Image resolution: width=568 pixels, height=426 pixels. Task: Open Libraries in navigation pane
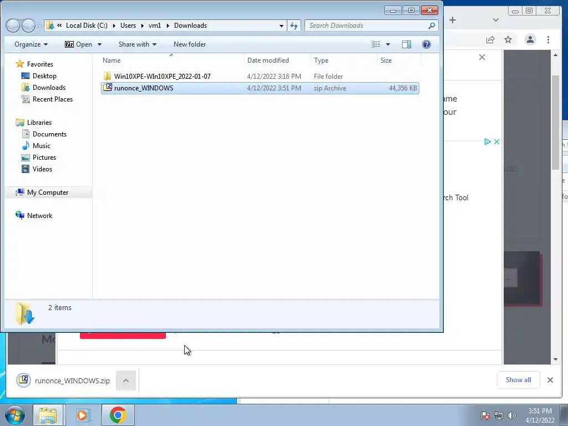pyautogui.click(x=39, y=123)
